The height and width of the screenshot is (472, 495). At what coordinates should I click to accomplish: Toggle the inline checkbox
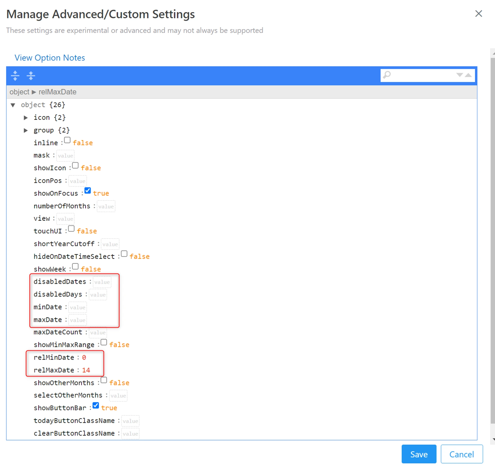[67, 140]
